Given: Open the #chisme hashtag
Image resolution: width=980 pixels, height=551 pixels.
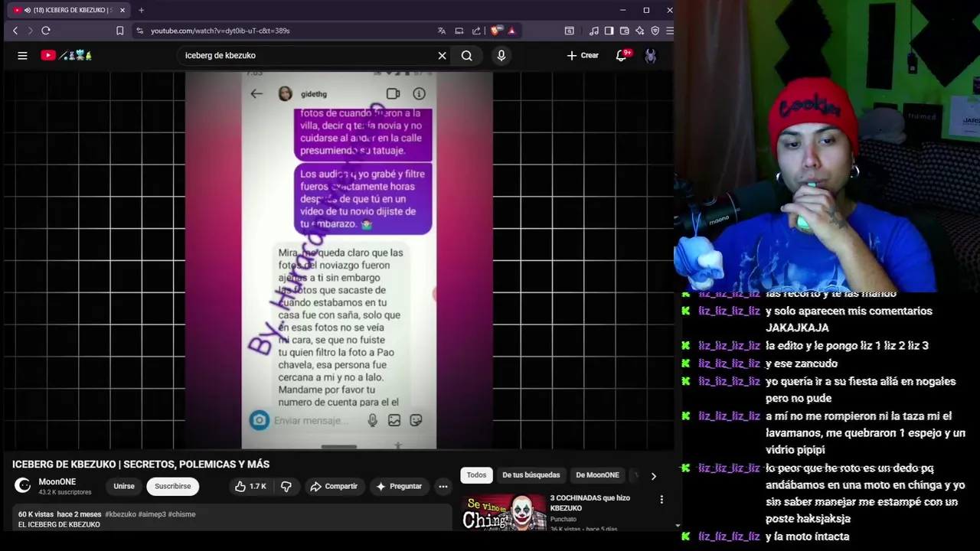Looking at the screenshot, I should pyautogui.click(x=181, y=514).
